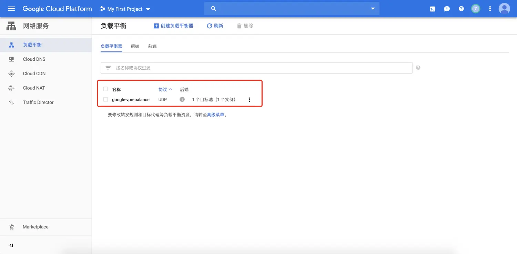This screenshot has width=517, height=254.
Task: Follow the 高级菜单 link
Action: tap(216, 115)
